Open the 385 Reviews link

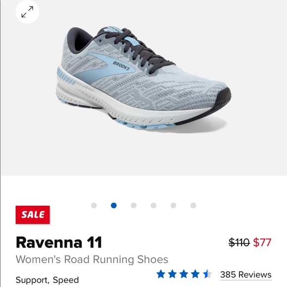[245, 275]
